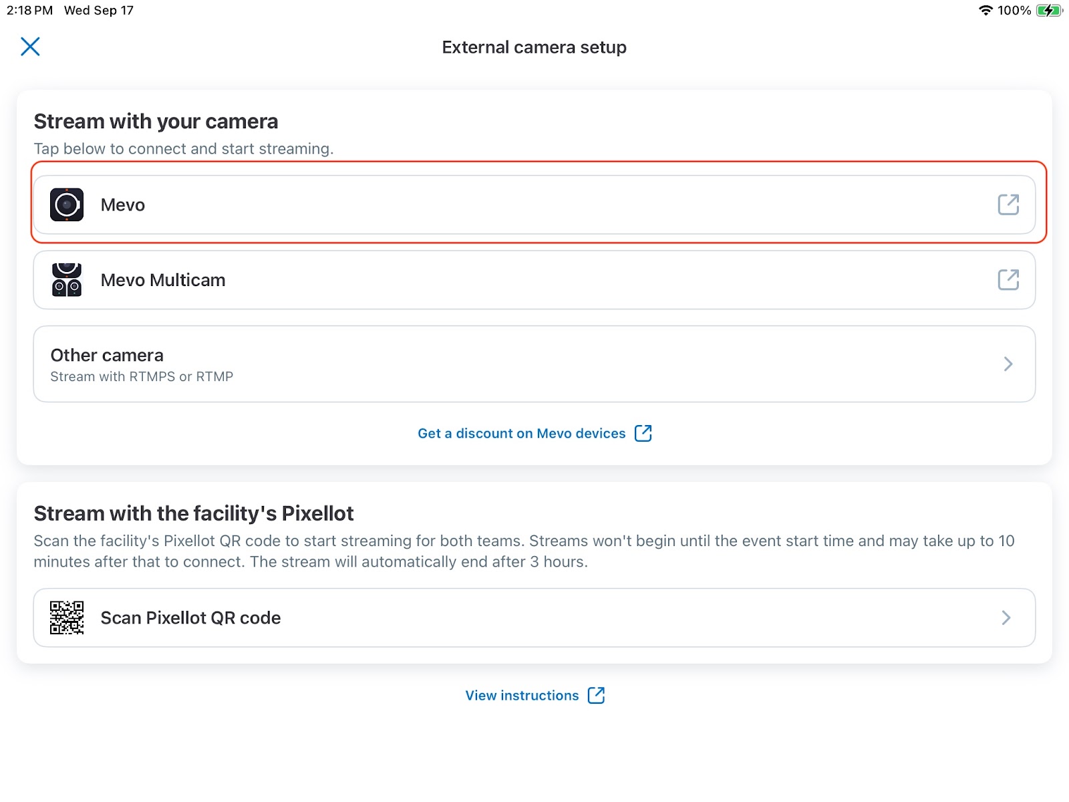1069x802 pixels.
Task: Tap the Mevo Multicam app icon
Action: tap(67, 279)
